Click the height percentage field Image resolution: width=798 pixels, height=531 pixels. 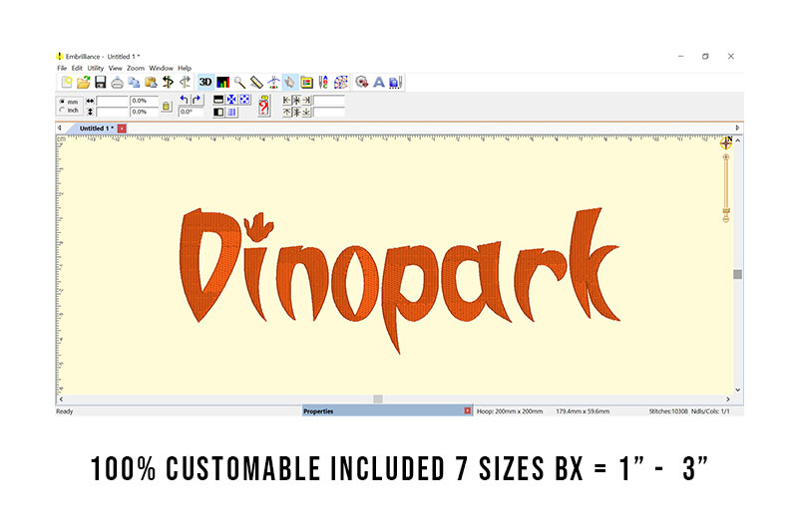click(144, 112)
